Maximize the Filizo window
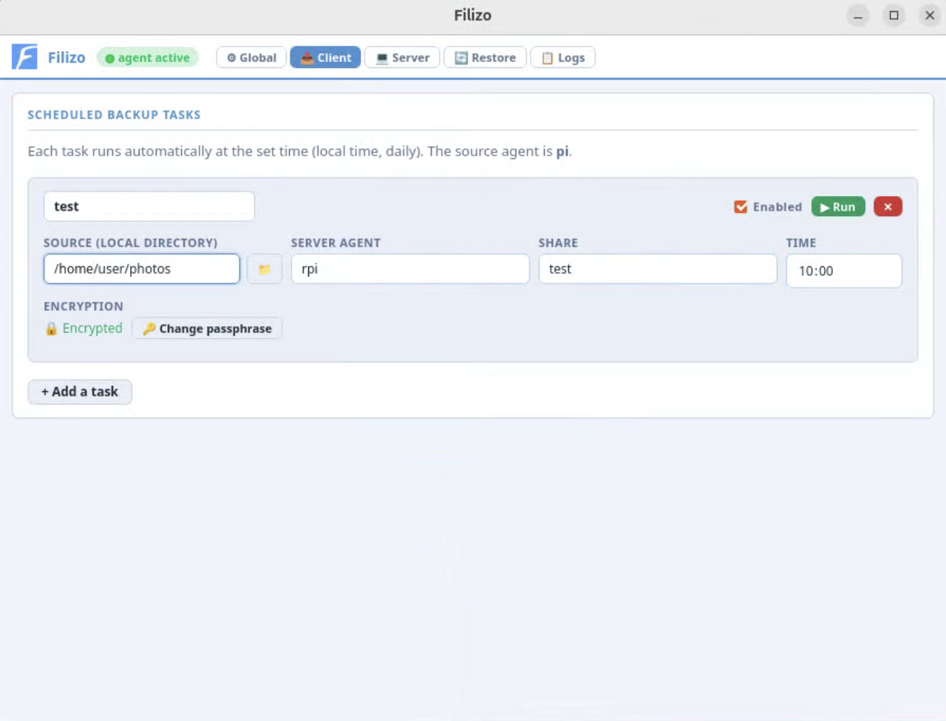Image resolution: width=946 pixels, height=721 pixels. (894, 16)
